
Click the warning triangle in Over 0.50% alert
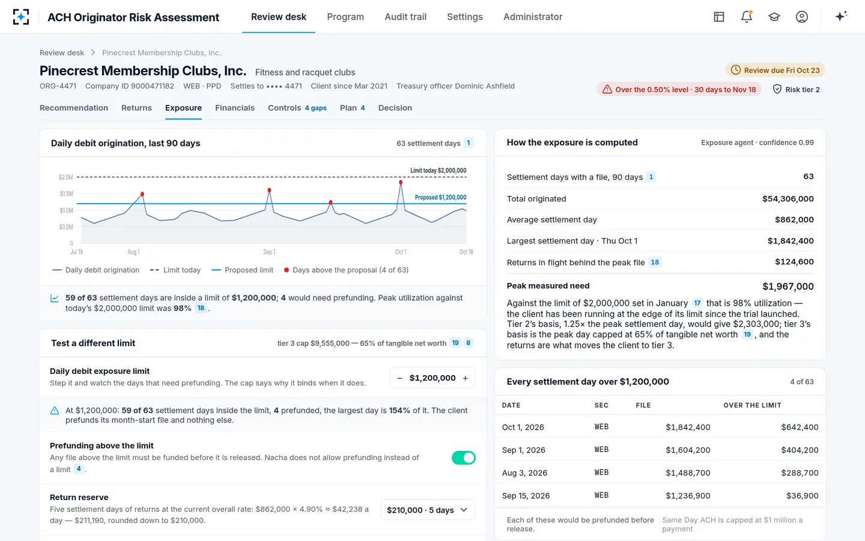tap(607, 90)
